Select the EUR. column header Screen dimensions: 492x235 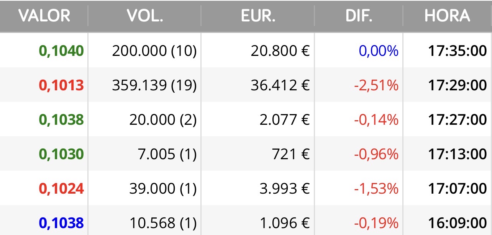pos(258,16)
